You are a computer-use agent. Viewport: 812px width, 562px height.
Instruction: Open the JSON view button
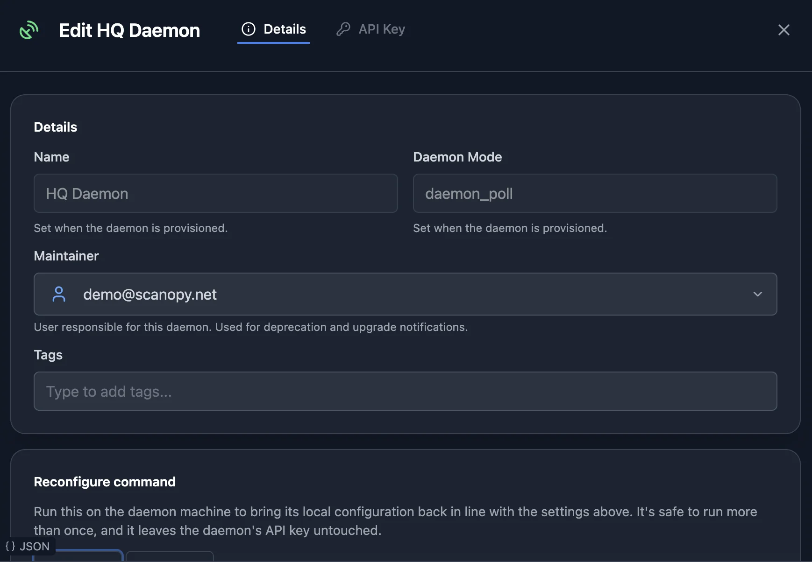coord(28,546)
